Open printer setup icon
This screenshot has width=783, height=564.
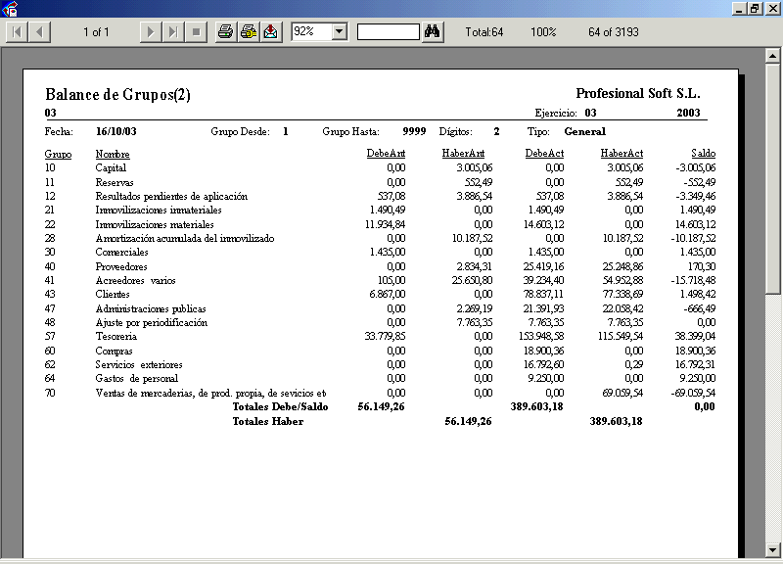[249, 32]
